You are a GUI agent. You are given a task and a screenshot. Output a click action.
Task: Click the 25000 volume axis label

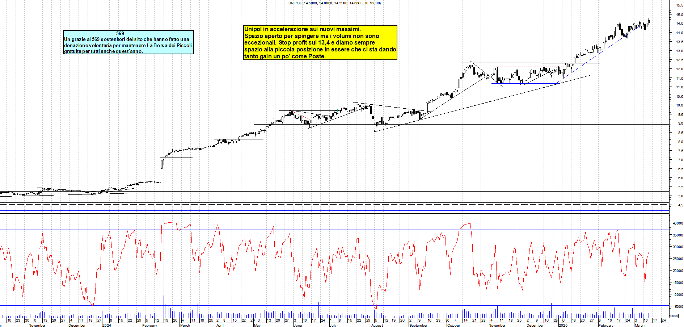(x=678, y=259)
